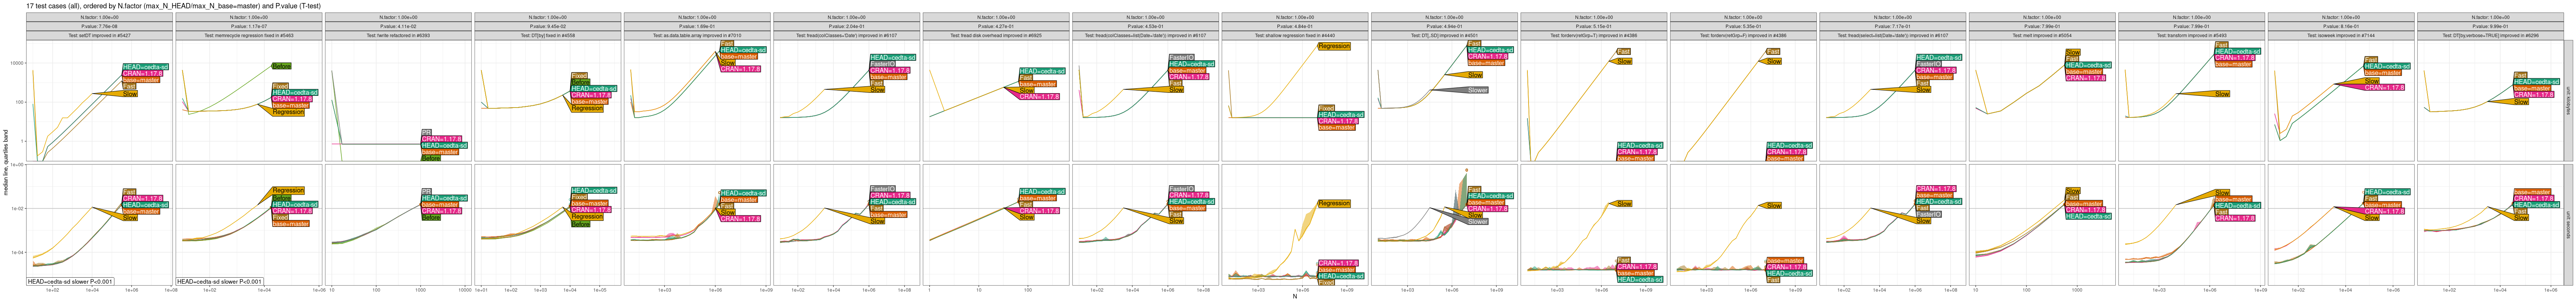Click 'Test: DT[by,verbose=TRUE] improved in #6296' header
This screenshot has height=303, width=2576.
coord(2491,35)
